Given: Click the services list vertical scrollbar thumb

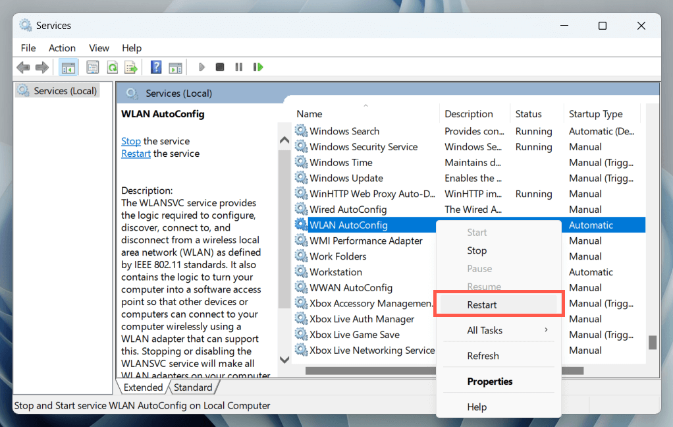Looking at the screenshot, I should (653, 343).
